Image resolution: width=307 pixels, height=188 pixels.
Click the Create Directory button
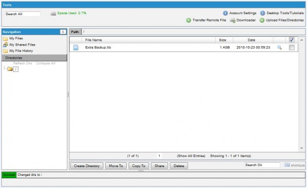tap(87, 166)
